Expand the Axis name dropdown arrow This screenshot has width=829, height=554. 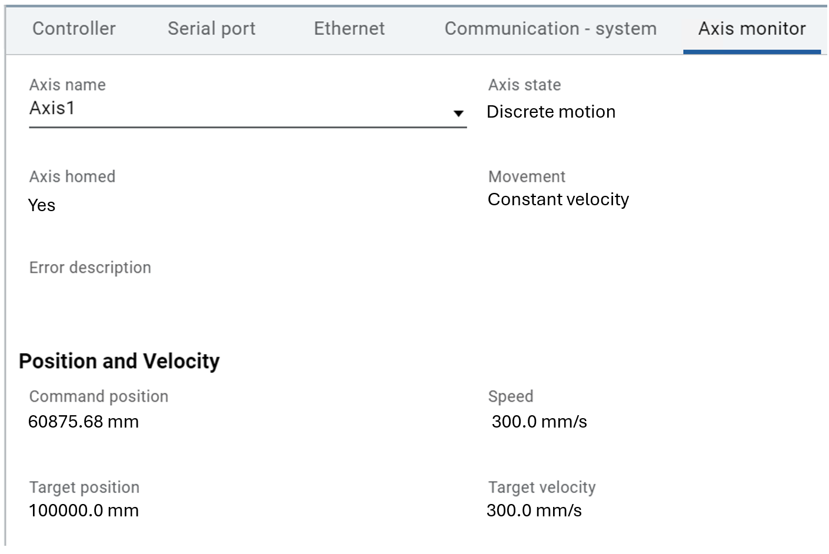[x=458, y=113]
